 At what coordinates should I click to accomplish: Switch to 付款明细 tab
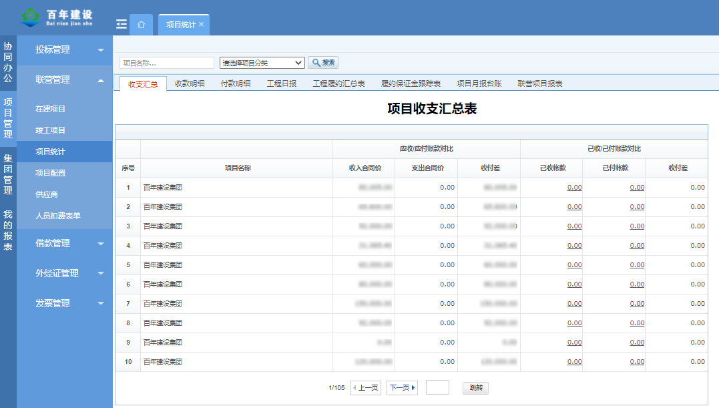[x=236, y=83]
